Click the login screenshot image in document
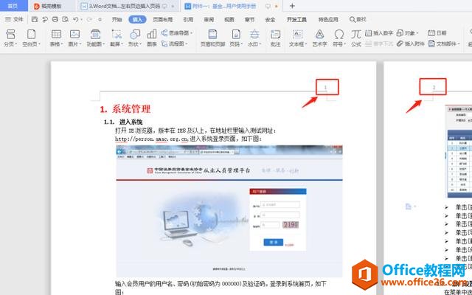 click(x=229, y=211)
